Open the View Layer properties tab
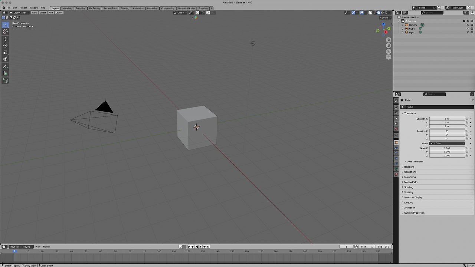475x267 pixels. [x=396, y=118]
